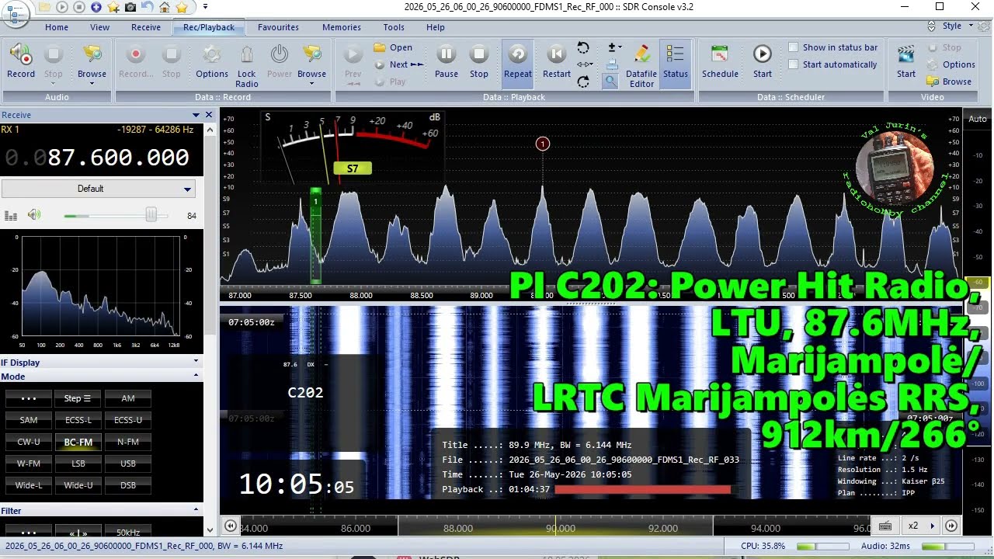Select BC-FM mode button
This screenshot has height=559, width=994.
(78, 442)
